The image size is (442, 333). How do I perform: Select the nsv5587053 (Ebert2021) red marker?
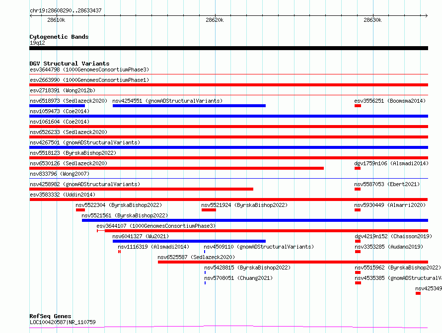[358, 189]
